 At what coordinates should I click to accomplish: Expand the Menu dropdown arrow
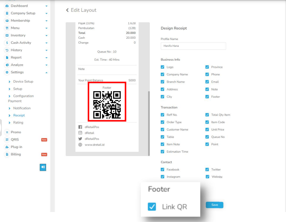point(46,28)
